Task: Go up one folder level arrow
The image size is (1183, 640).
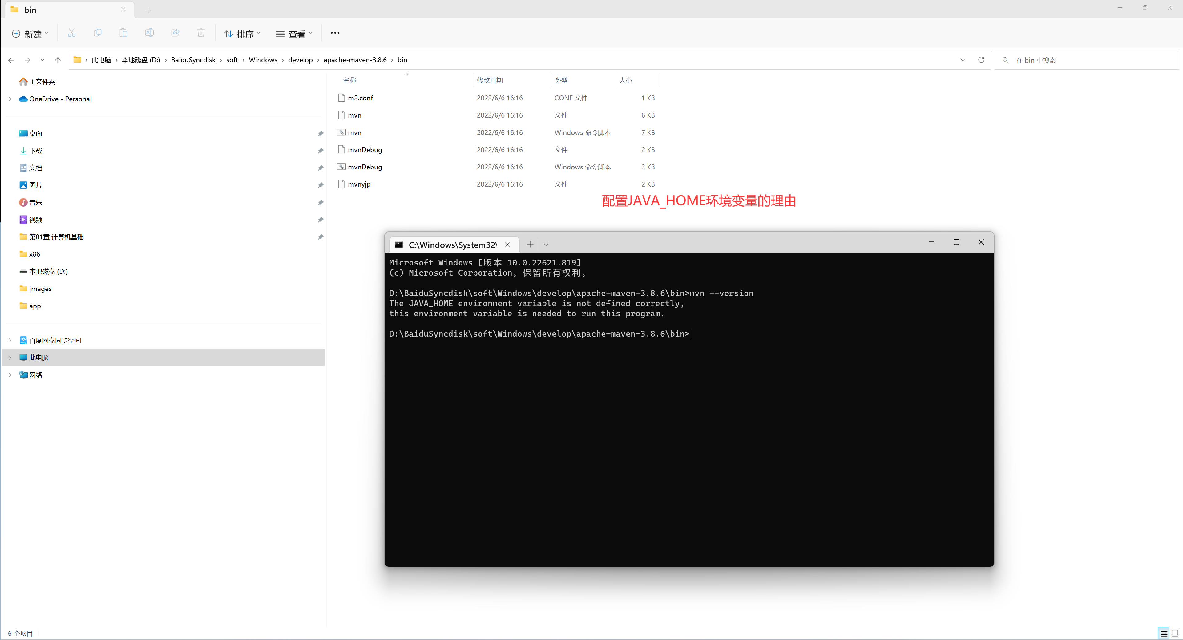Action: coord(58,60)
